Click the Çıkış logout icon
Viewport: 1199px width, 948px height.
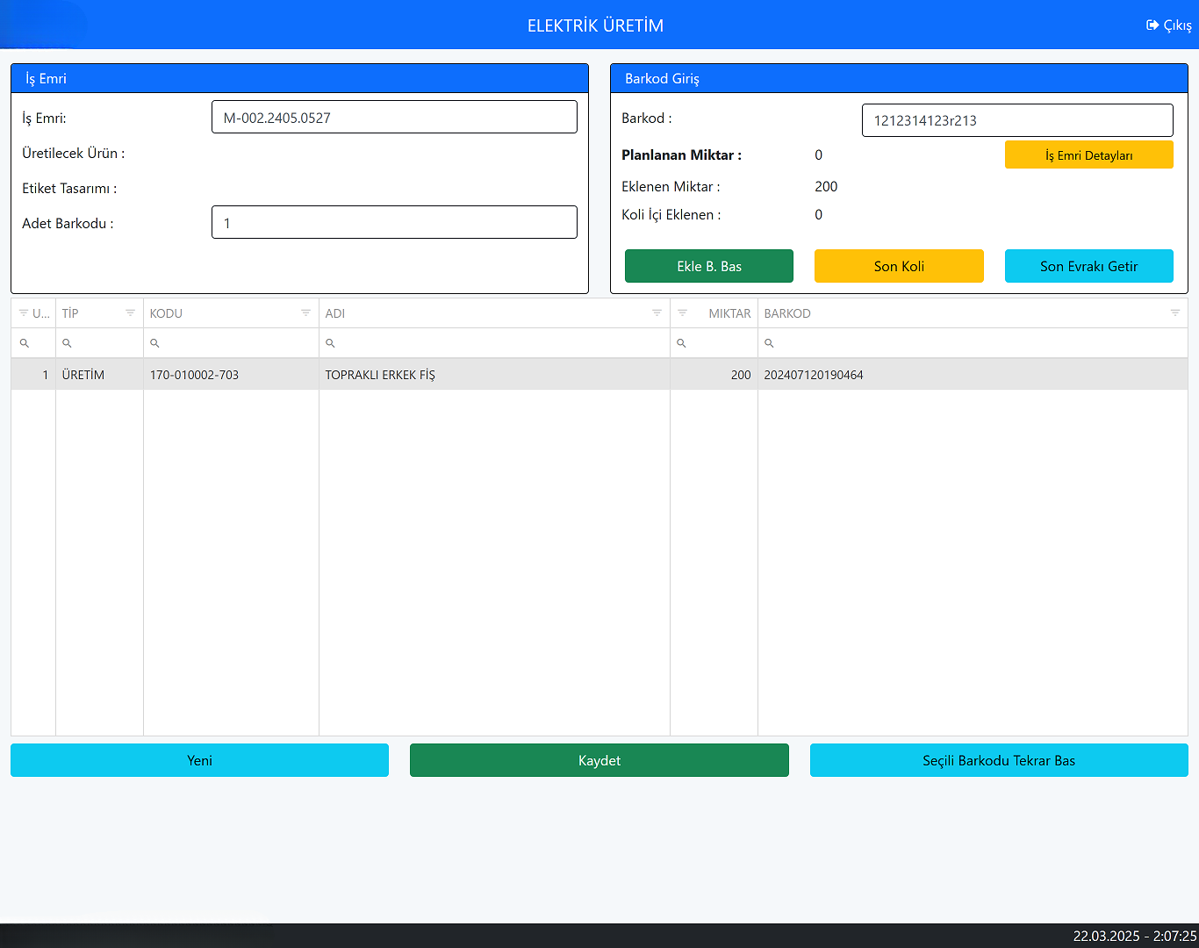(1152, 25)
